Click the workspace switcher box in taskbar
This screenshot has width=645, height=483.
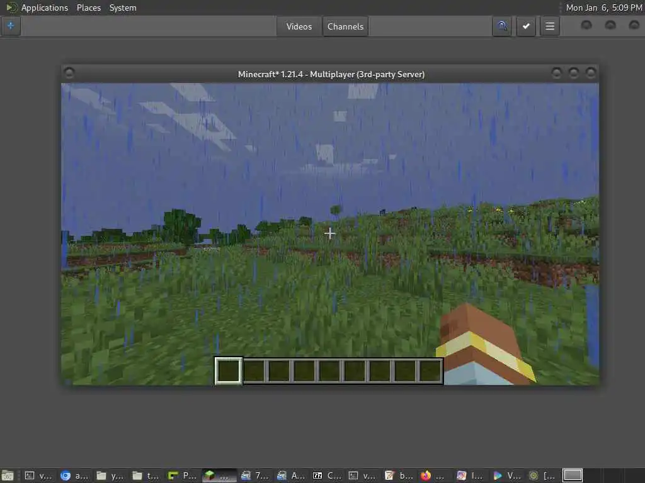(572, 475)
